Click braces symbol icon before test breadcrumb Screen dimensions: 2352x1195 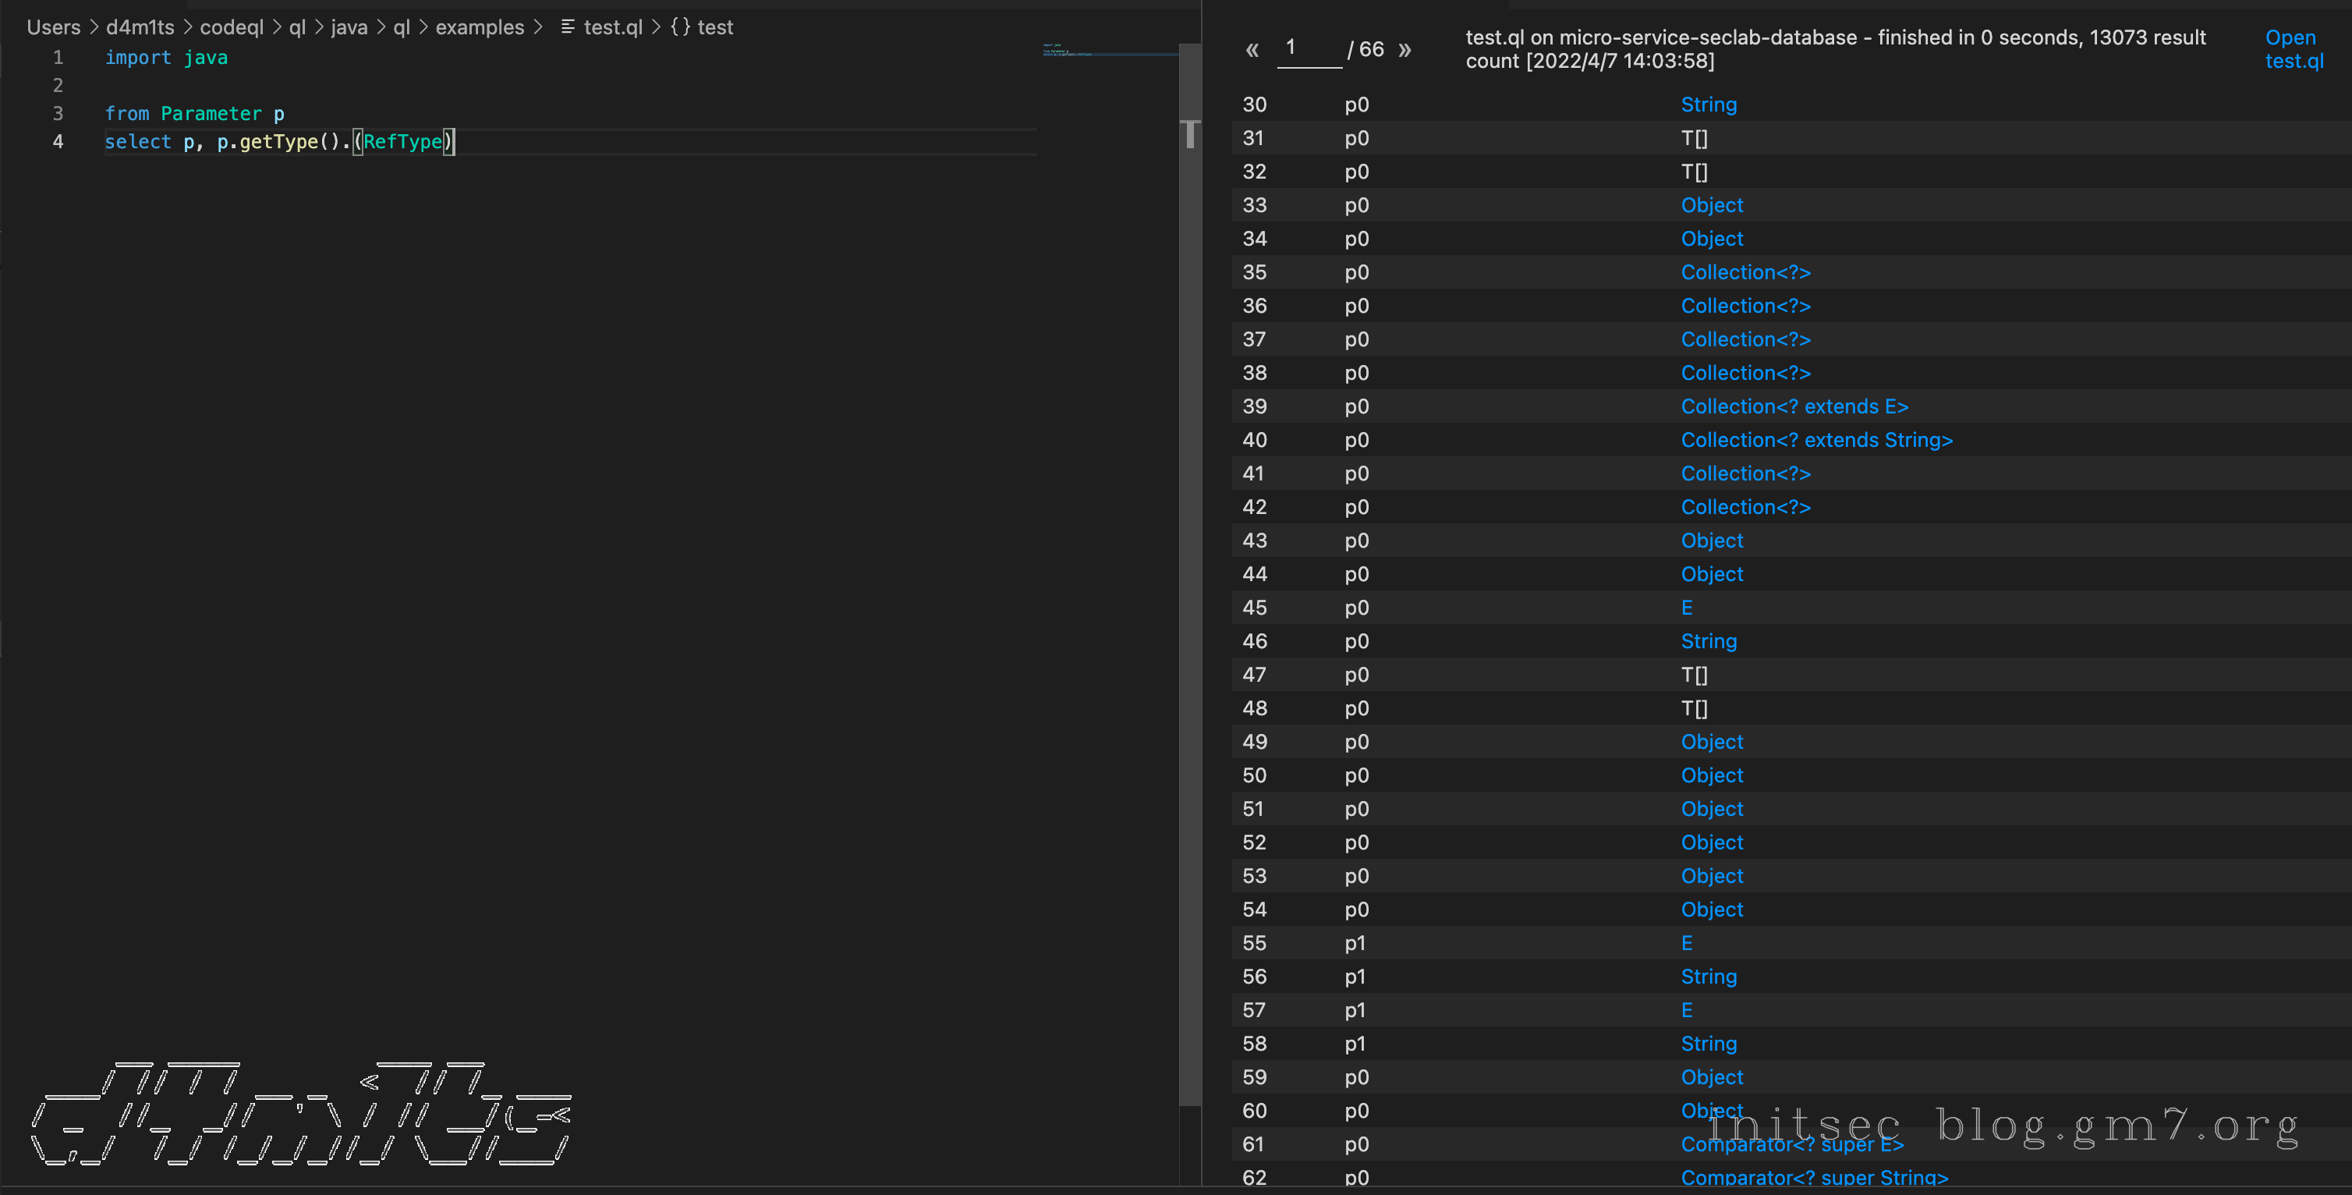[680, 27]
